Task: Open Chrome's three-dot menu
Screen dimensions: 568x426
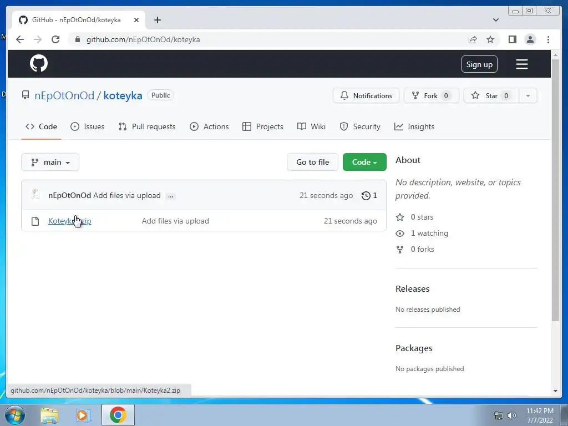Action: point(548,39)
